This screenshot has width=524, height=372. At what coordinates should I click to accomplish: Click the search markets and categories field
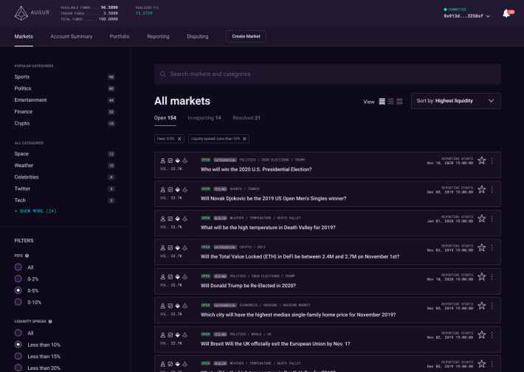[x=327, y=74]
